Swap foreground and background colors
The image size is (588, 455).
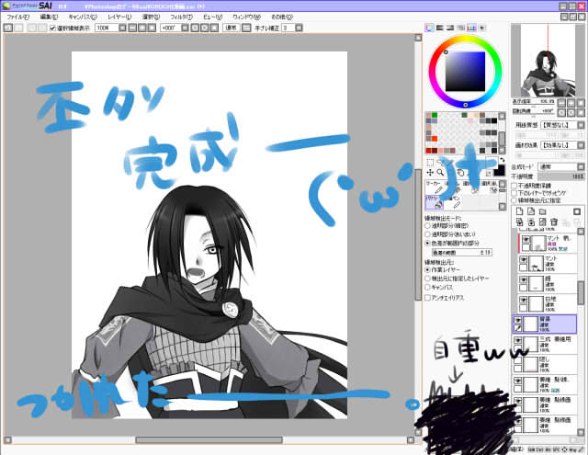coord(502,160)
